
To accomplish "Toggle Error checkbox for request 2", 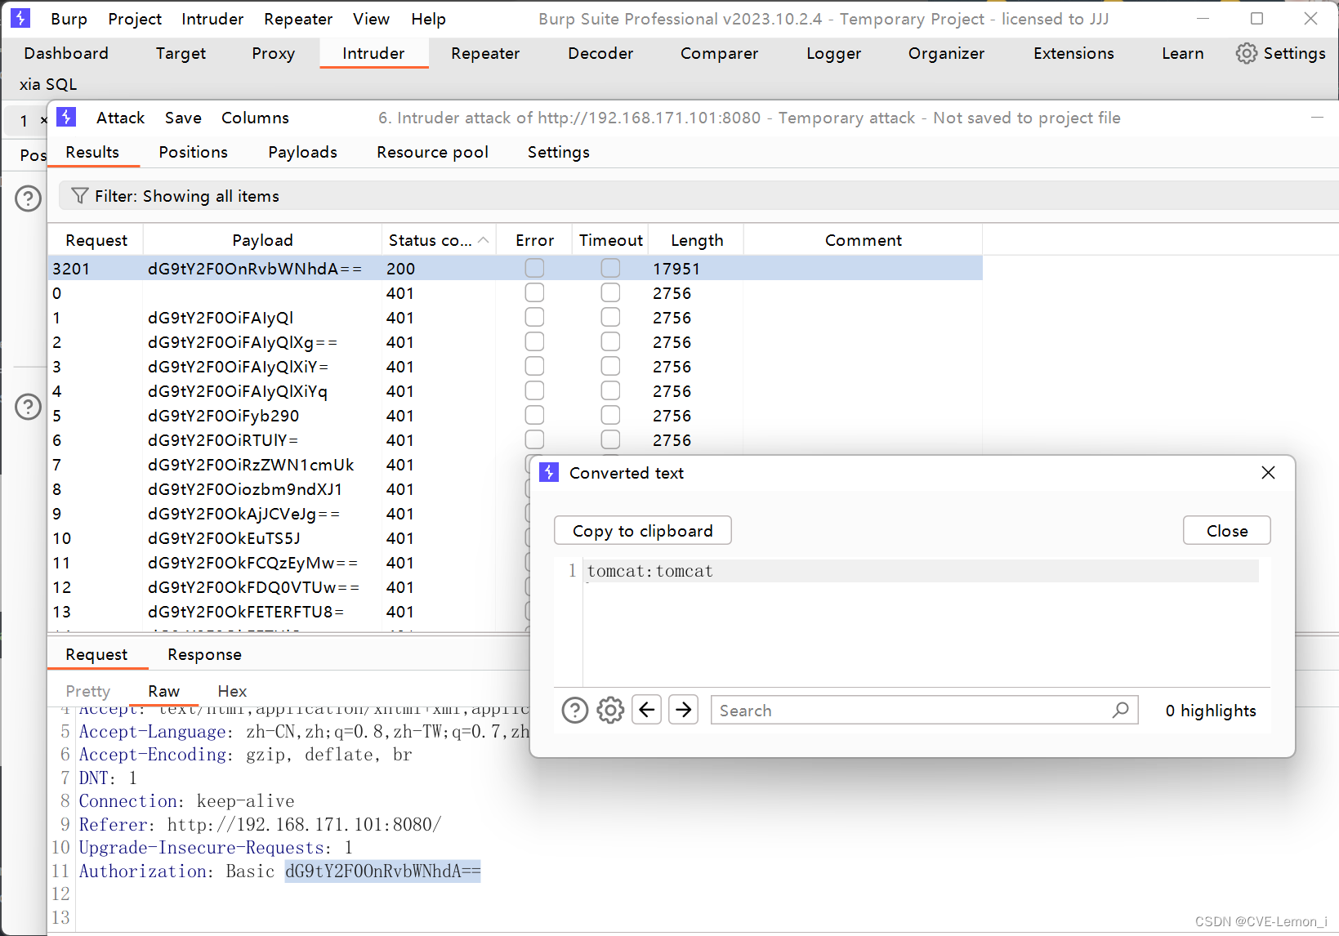I will pyautogui.click(x=534, y=341).
